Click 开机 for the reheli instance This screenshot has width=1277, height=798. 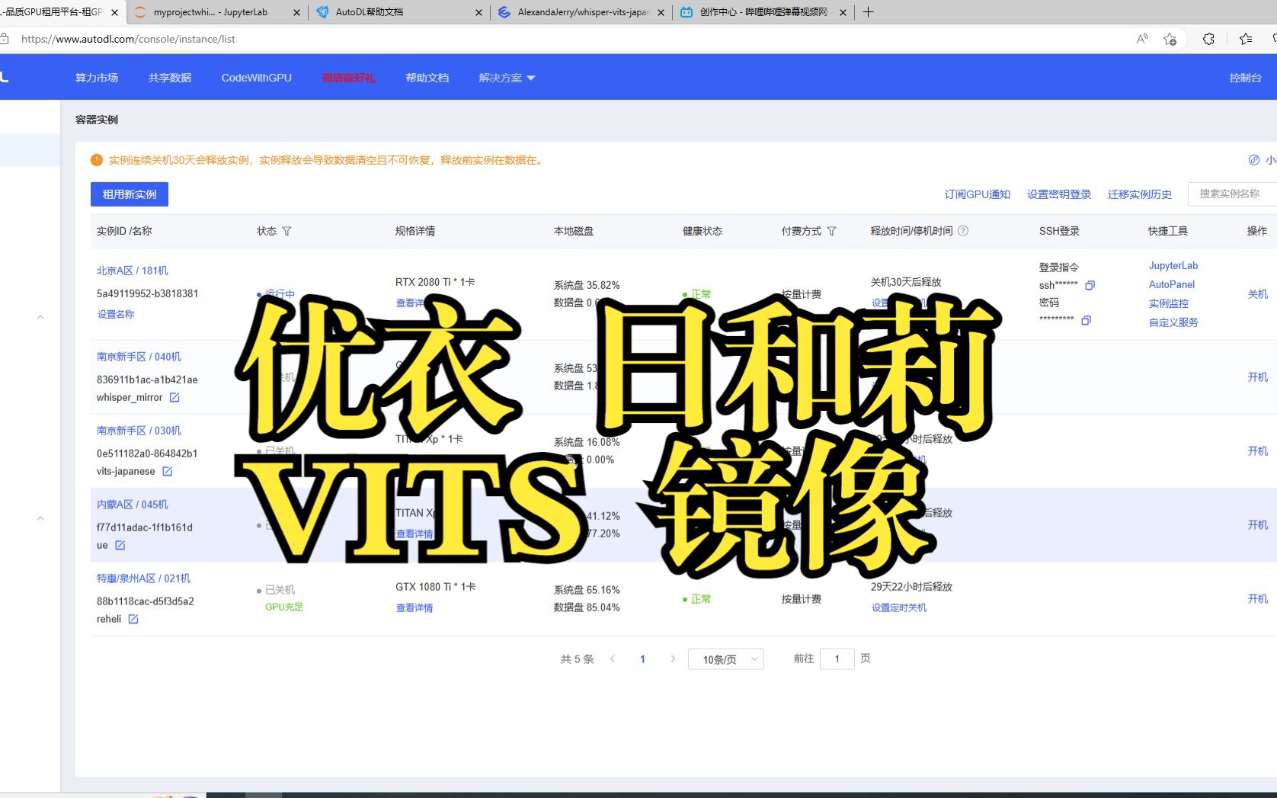pos(1257,599)
